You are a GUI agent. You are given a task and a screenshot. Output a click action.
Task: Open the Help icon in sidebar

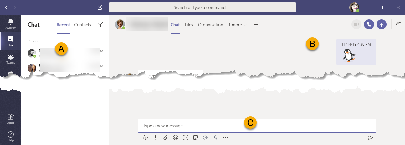pyautogui.click(x=11, y=136)
